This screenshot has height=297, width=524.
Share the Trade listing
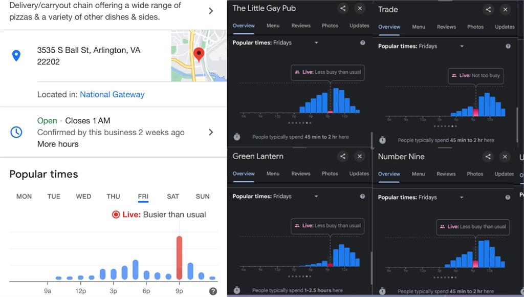488,9
